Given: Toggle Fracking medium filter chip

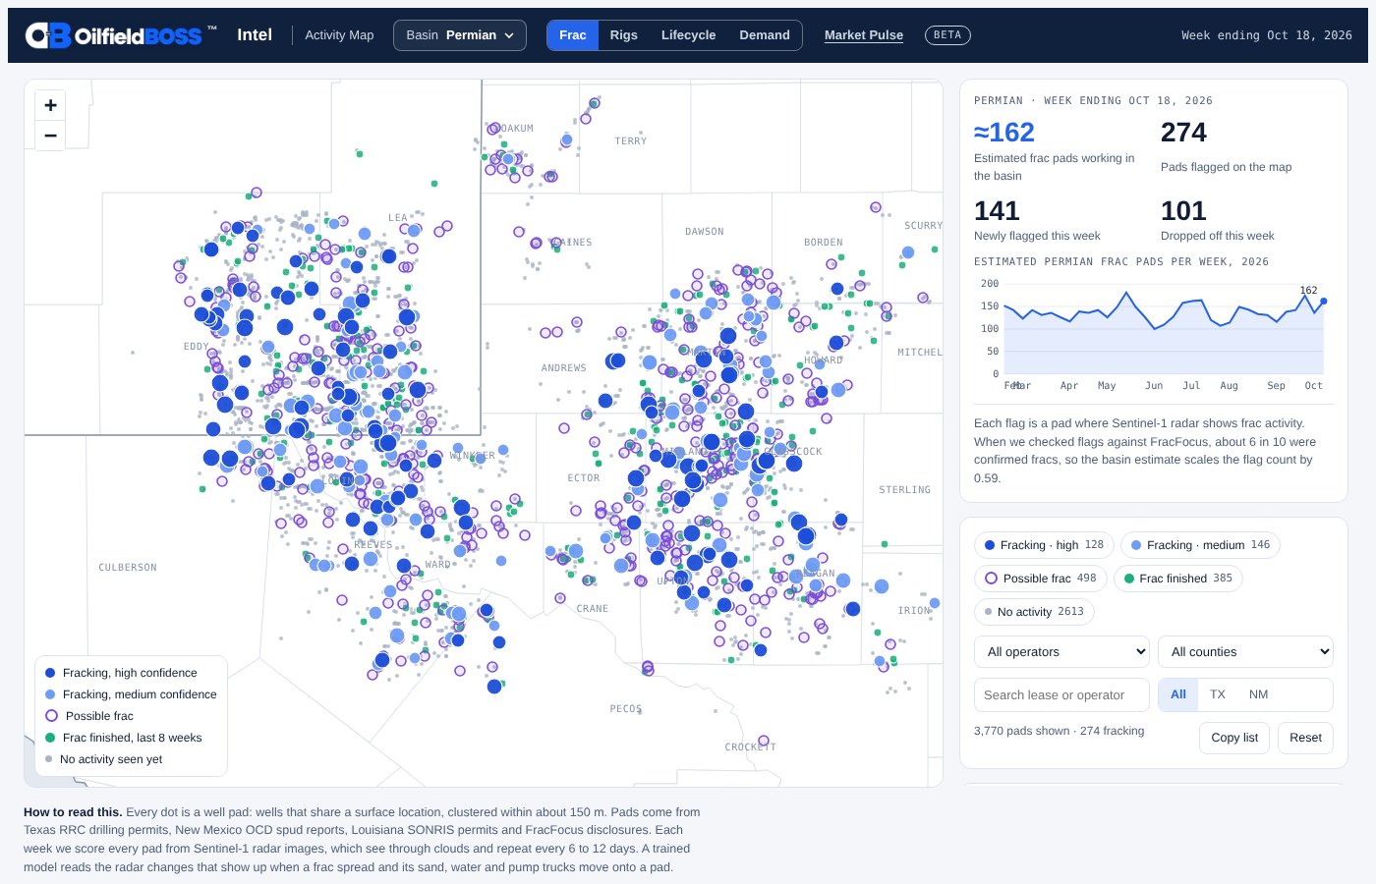Looking at the screenshot, I should 1200,545.
